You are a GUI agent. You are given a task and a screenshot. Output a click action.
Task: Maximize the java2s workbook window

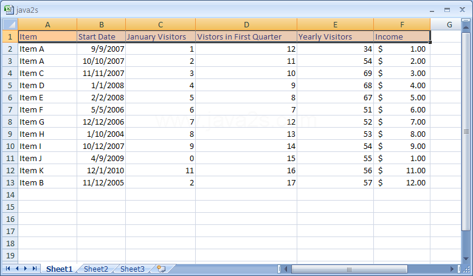tap(447, 10)
